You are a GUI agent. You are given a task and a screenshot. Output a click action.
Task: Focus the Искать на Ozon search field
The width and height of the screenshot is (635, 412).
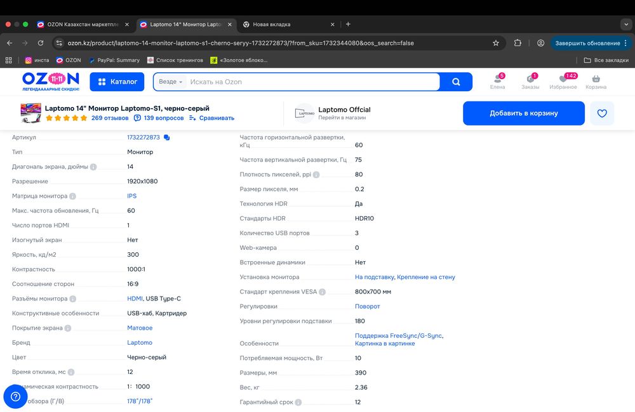[314, 82]
